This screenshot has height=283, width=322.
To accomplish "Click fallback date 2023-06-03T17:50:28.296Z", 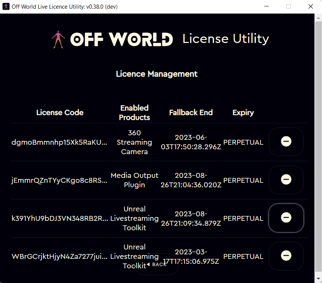I will pyautogui.click(x=191, y=142).
